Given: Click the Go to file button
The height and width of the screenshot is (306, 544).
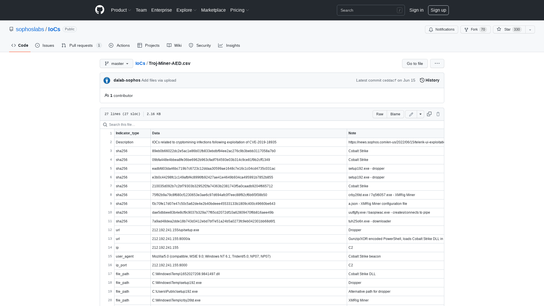Looking at the screenshot, I should (415, 63).
